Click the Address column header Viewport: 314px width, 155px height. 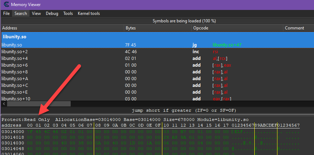tap(10, 28)
